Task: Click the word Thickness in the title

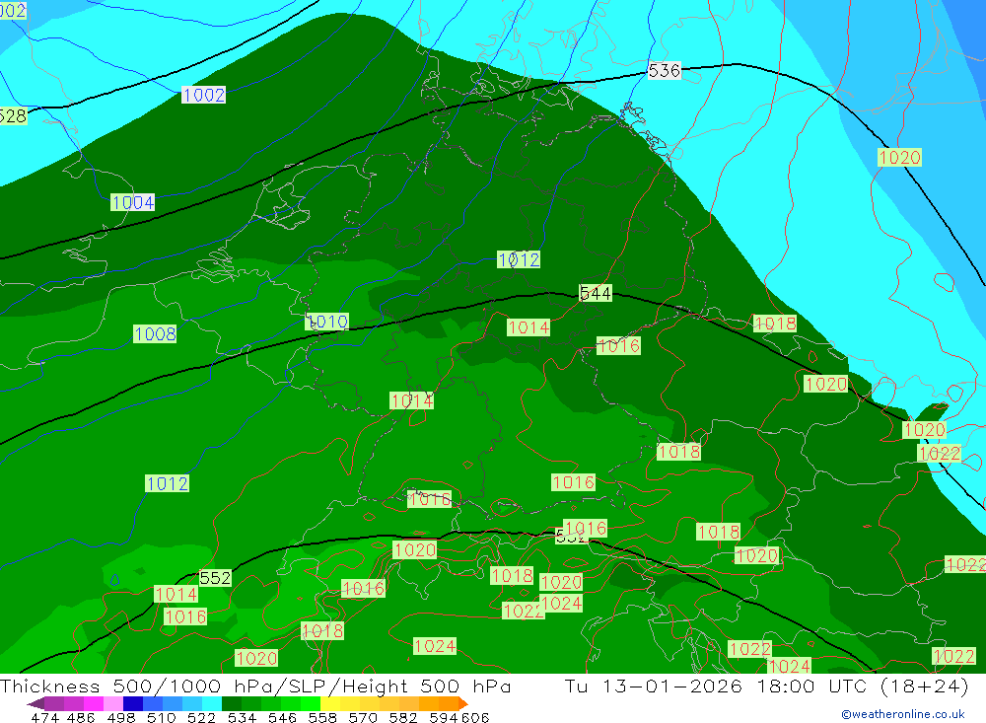Action: 50,687
